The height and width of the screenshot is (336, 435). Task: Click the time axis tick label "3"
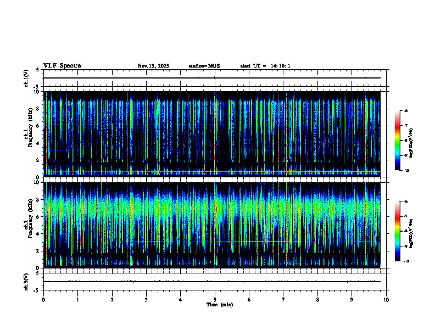[x=146, y=300]
